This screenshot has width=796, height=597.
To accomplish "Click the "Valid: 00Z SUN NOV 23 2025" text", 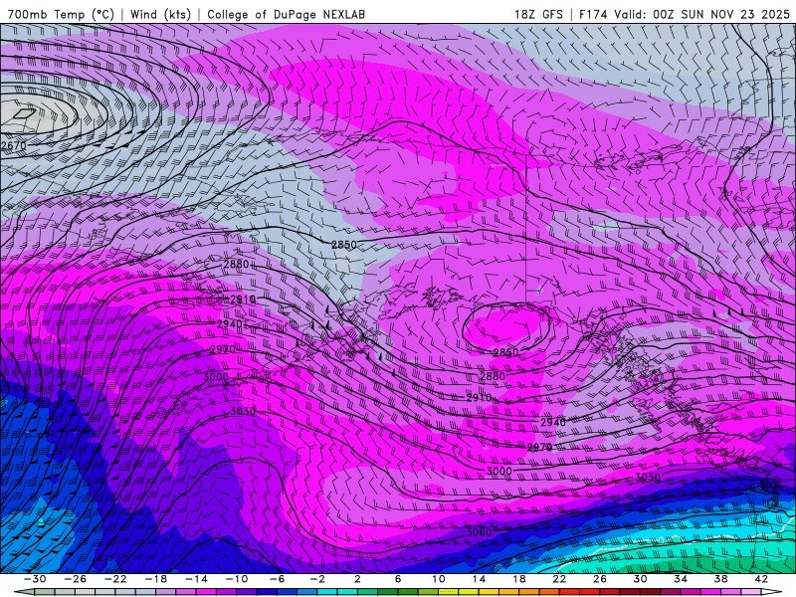I will 702,15.
